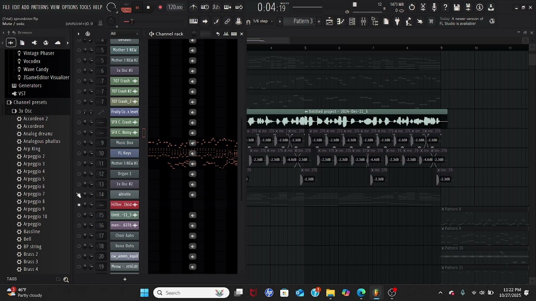536x301 pixels.
Task: Open the help question mark icon
Action: [x=446, y=7]
